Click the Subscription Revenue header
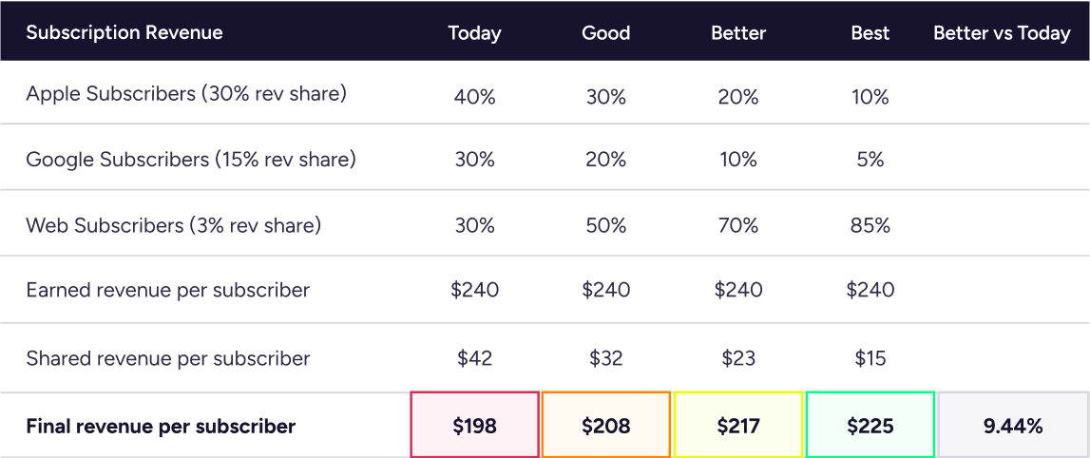 tap(124, 32)
